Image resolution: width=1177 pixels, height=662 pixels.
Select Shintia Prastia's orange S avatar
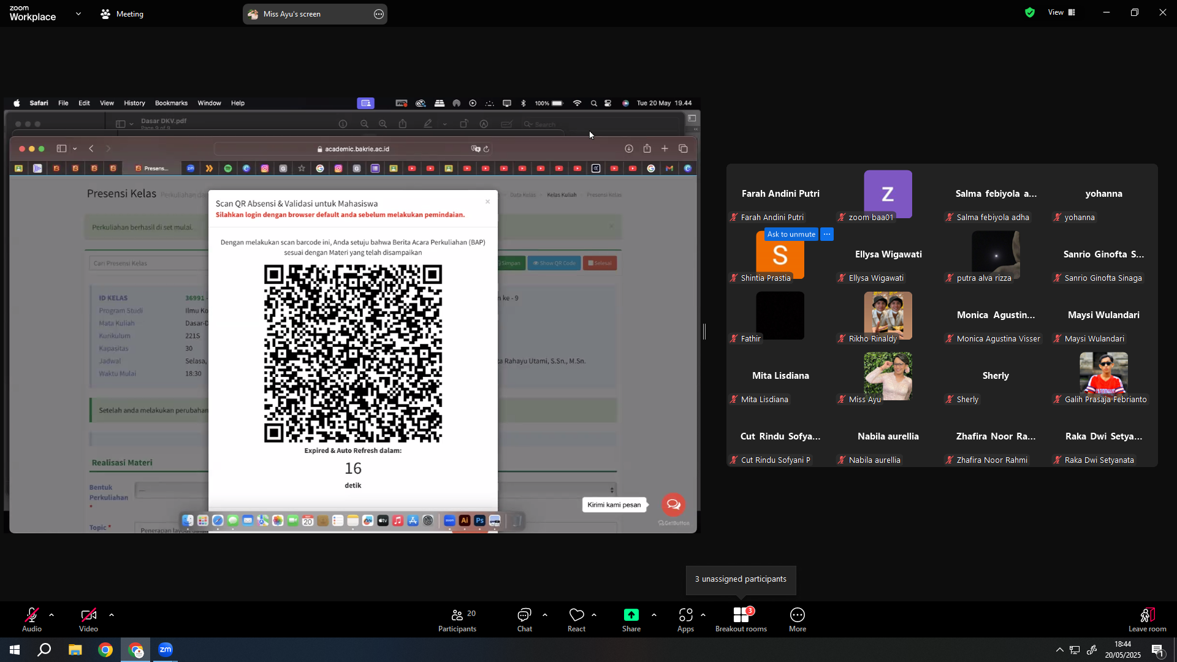click(780, 256)
